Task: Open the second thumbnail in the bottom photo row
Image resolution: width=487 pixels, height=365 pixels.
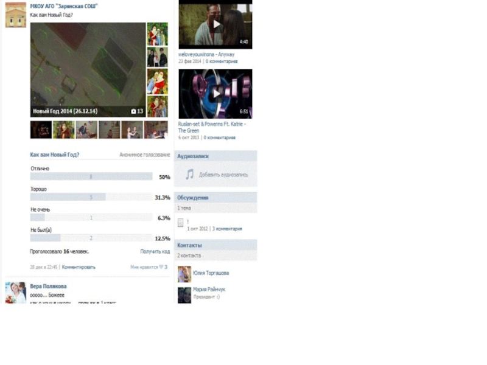Action: [x=64, y=130]
